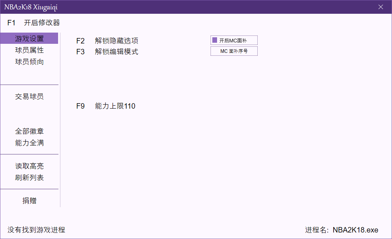
Task: Toggle F2 解锁隐藏选项
Action: point(116,41)
